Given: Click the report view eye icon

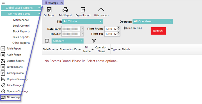Looking at the screenshot, I should [x=47, y=41].
